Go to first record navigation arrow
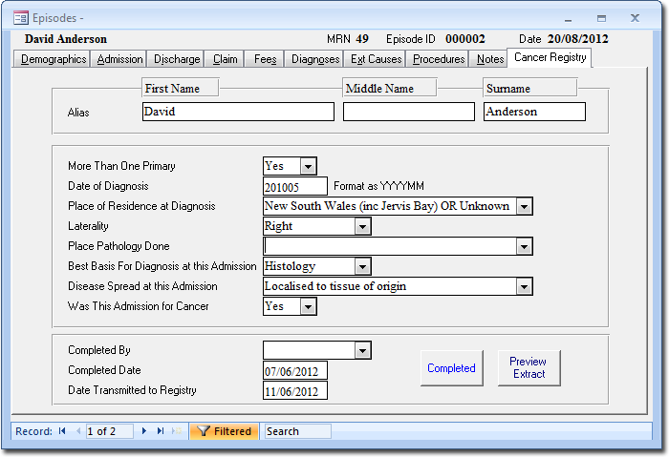 62,431
